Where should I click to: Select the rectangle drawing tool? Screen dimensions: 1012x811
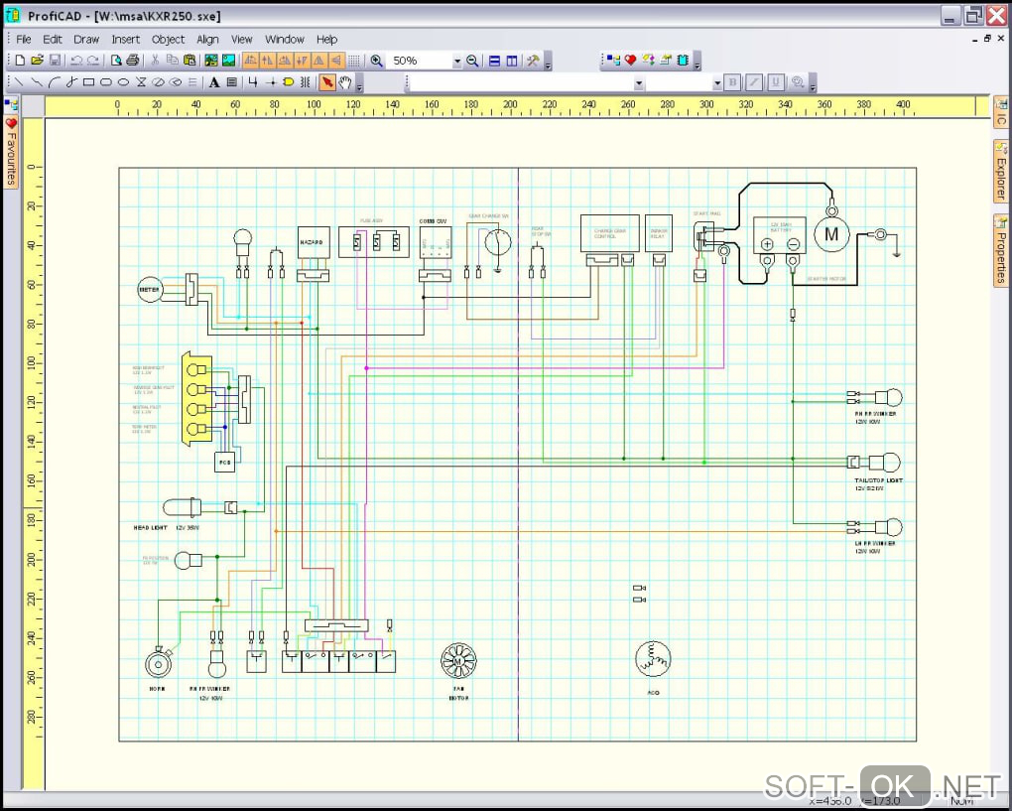point(88,82)
